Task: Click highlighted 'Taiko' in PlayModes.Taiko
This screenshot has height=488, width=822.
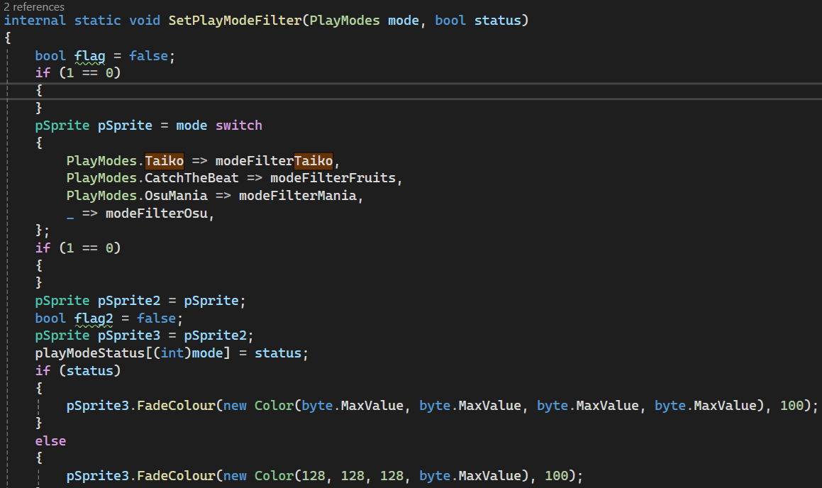Action: 164,160
